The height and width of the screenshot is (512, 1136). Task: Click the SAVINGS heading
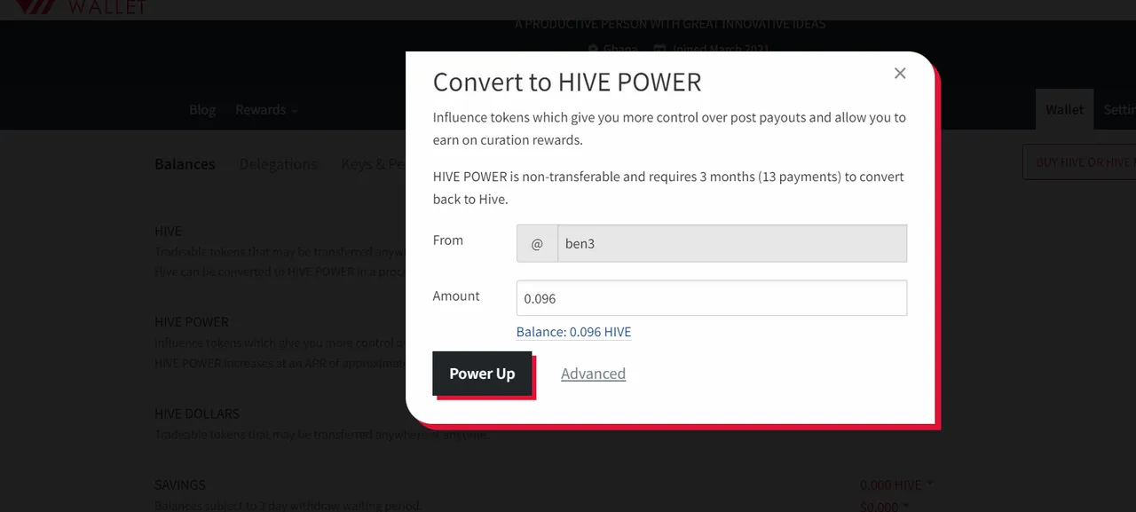pos(180,484)
